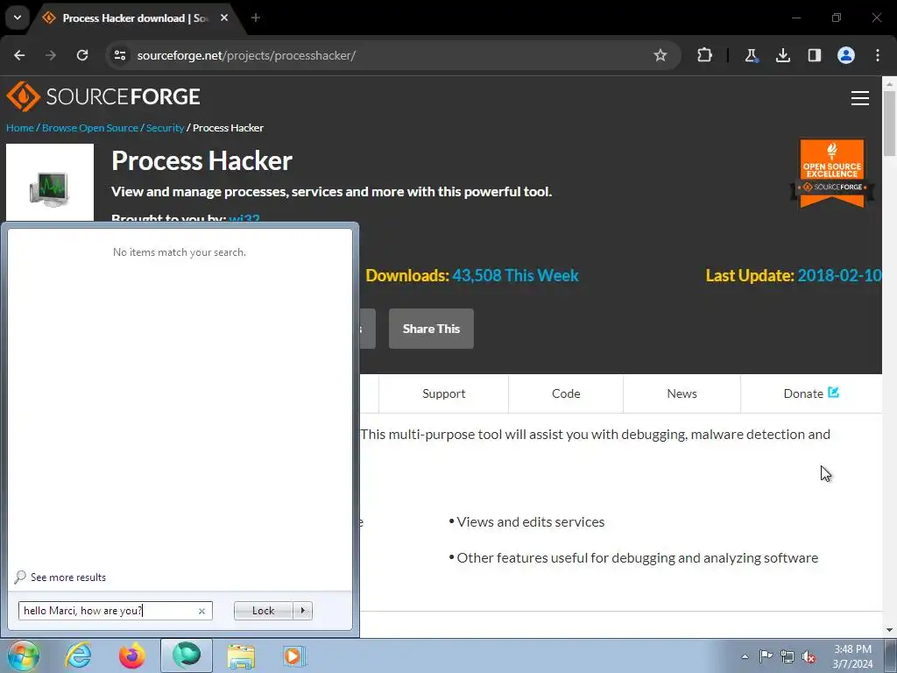
Task: Click the Process Hacker heading text
Action: point(202,161)
